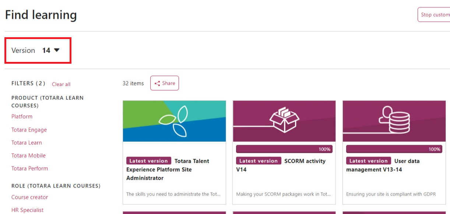The height and width of the screenshot is (214, 450).
Task: Open the Totara leaf logo course thumbnail
Action: pyautogui.click(x=174, y=121)
